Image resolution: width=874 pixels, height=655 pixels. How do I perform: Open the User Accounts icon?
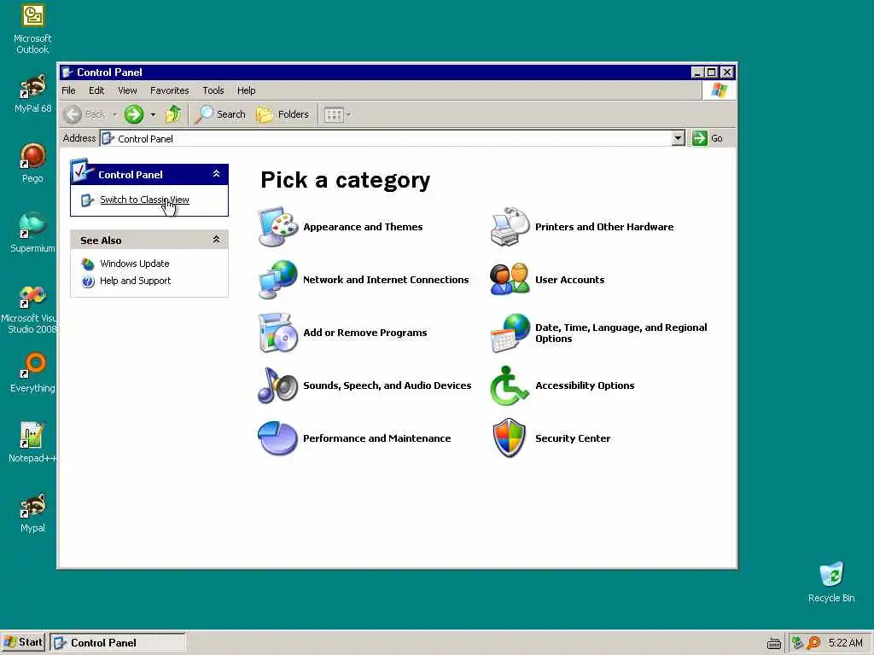(510, 280)
